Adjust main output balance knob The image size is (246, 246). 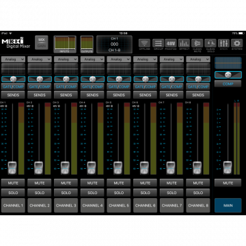click(x=228, y=74)
